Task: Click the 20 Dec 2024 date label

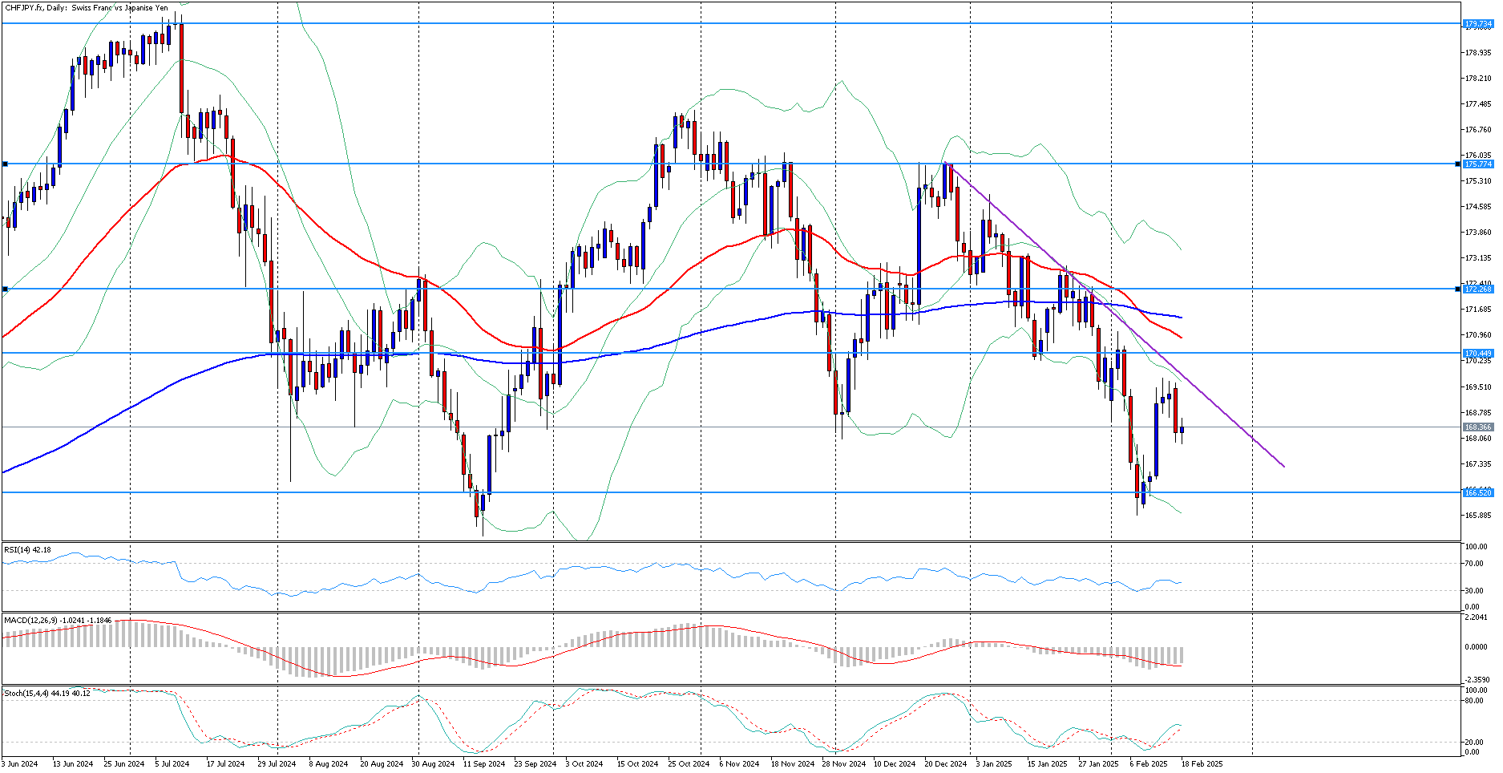Action: click(946, 764)
